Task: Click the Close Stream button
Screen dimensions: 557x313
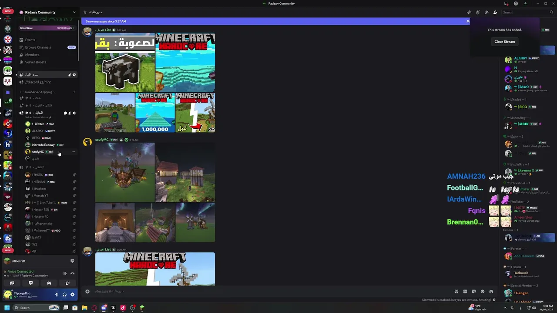Action: click(x=505, y=42)
